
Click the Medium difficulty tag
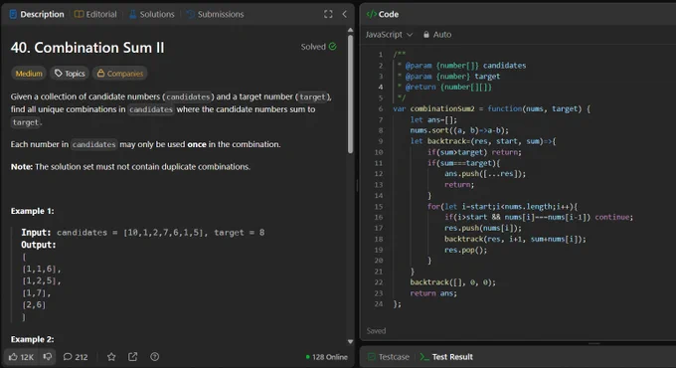tap(29, 74)
